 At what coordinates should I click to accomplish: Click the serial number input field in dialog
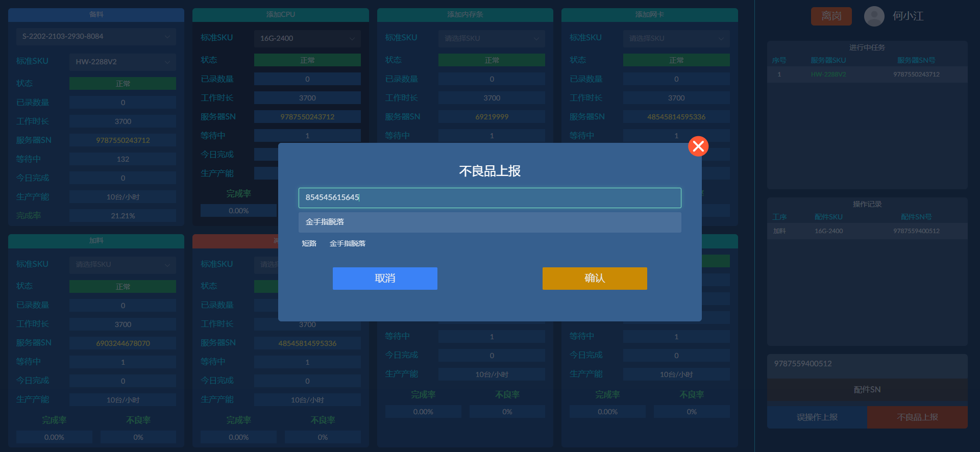489,198
